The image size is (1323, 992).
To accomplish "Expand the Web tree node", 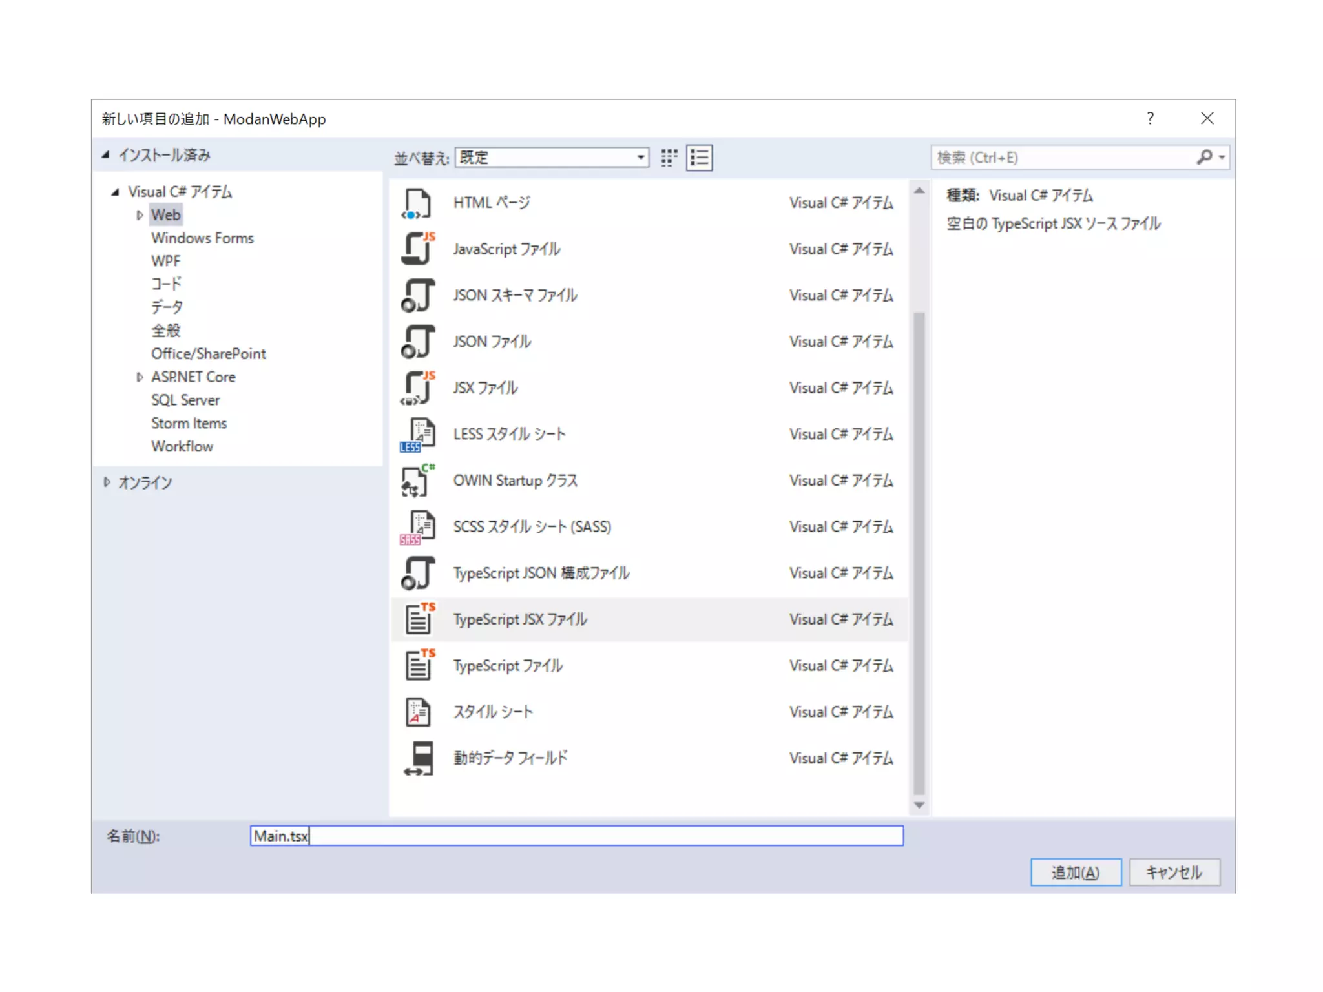I will pyautogui.click(x=140, y=215).
